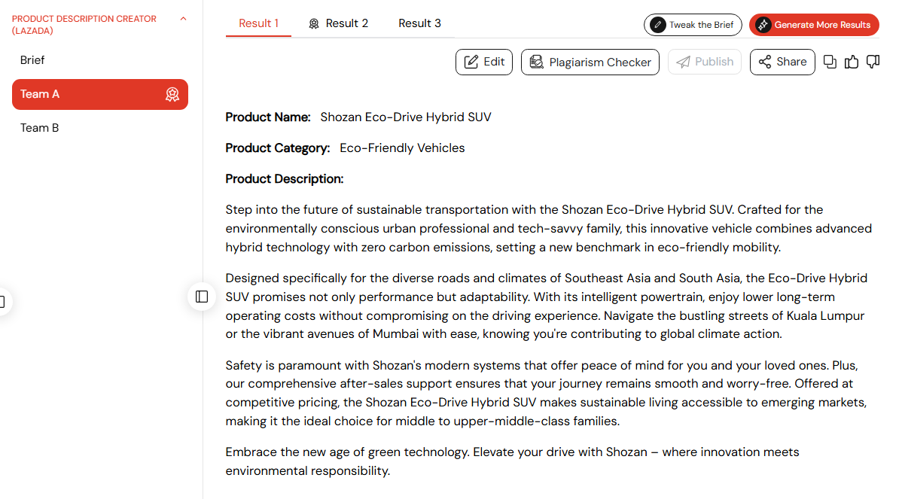The image size is (902, 499).
Task: Click the Edit button
Action: pyautogui.click(x=484, y=62)
